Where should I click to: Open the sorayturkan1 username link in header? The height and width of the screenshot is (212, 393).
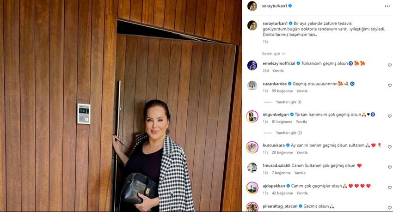click(x=274, y=6)
